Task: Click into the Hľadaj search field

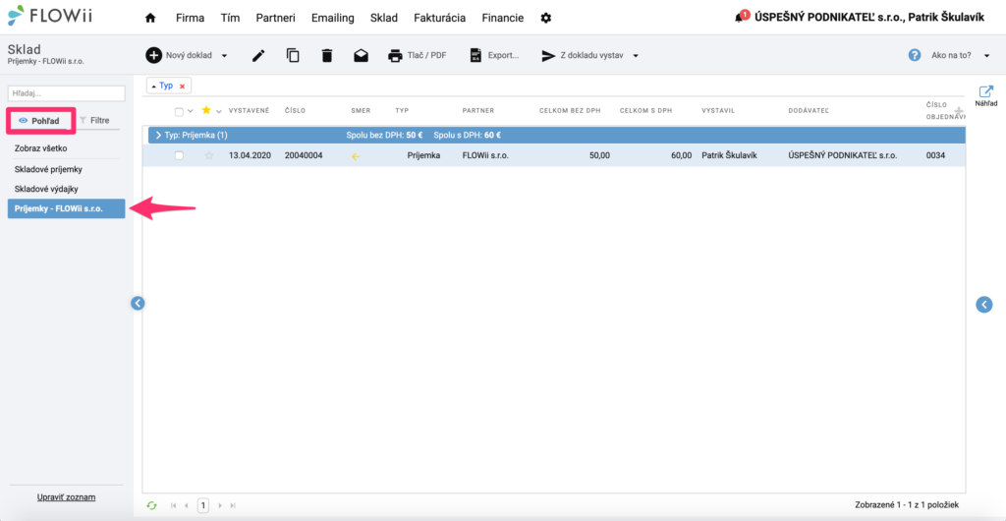Action: point(66,93)
